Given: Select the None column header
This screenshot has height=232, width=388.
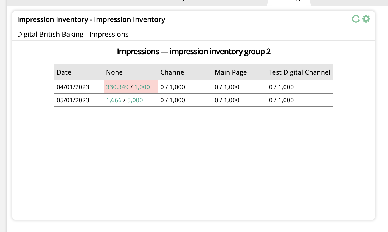Looking at the screenshot, I should click(x=114, y=72).
